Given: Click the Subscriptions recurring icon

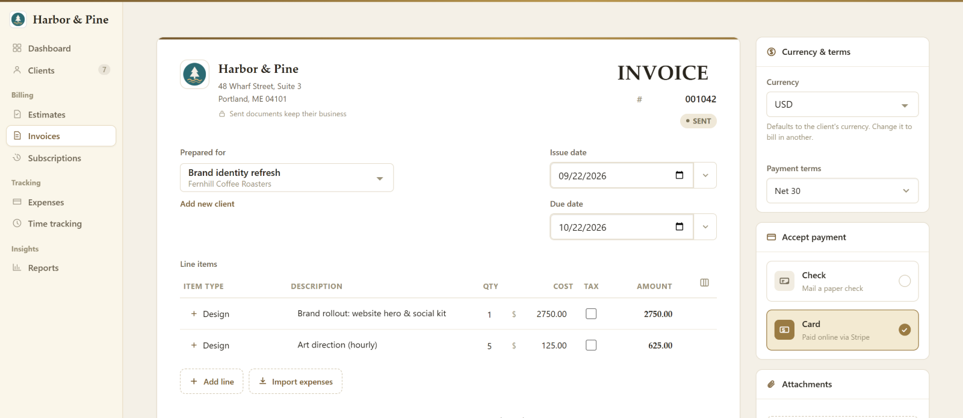Looking at the screenshot, I should 17,158.
